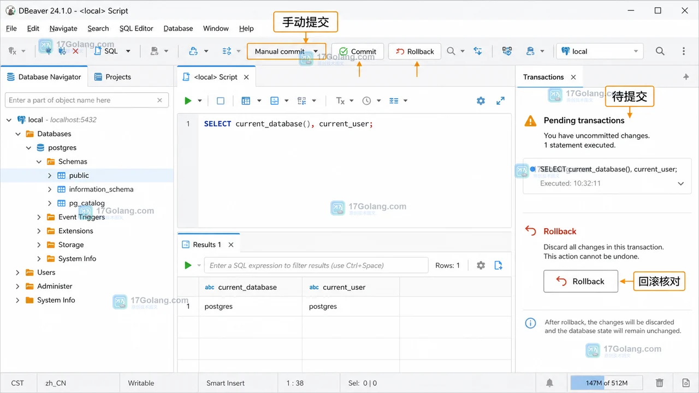
Task: Switch to the Projects tab
Action: point(112,77)
